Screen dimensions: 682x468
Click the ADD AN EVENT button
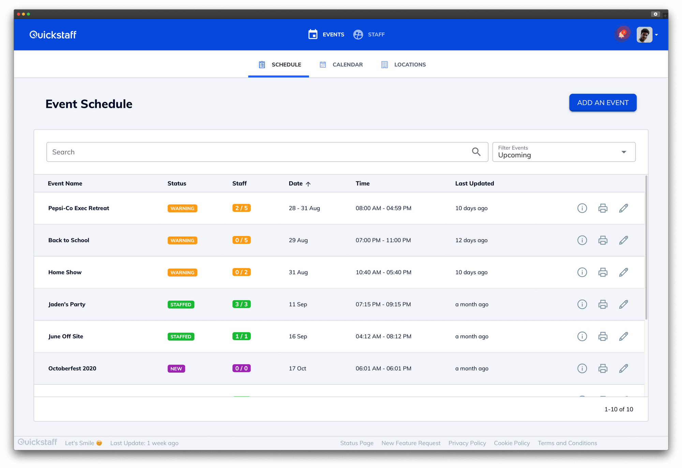point(603,102)
